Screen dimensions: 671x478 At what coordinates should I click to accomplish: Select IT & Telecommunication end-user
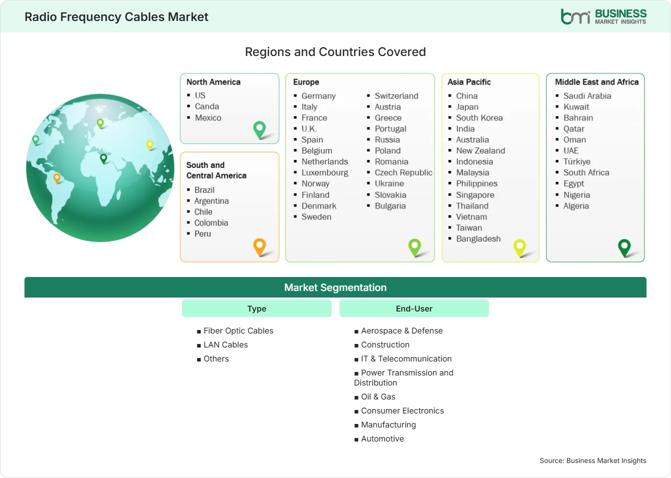coord(406,358)
